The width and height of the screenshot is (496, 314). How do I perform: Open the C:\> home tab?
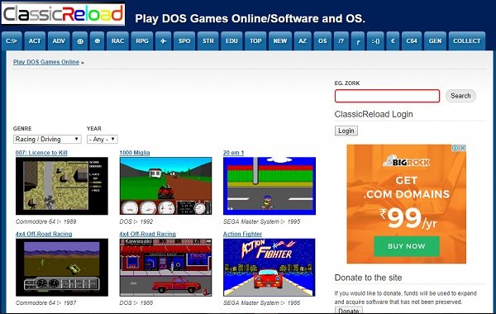12,41
